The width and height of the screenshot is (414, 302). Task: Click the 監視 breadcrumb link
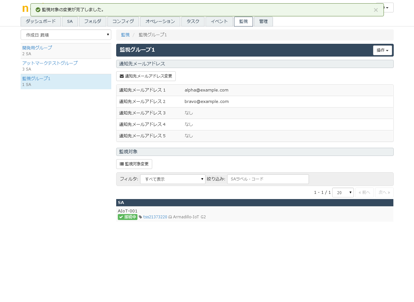tap(125, 35)
